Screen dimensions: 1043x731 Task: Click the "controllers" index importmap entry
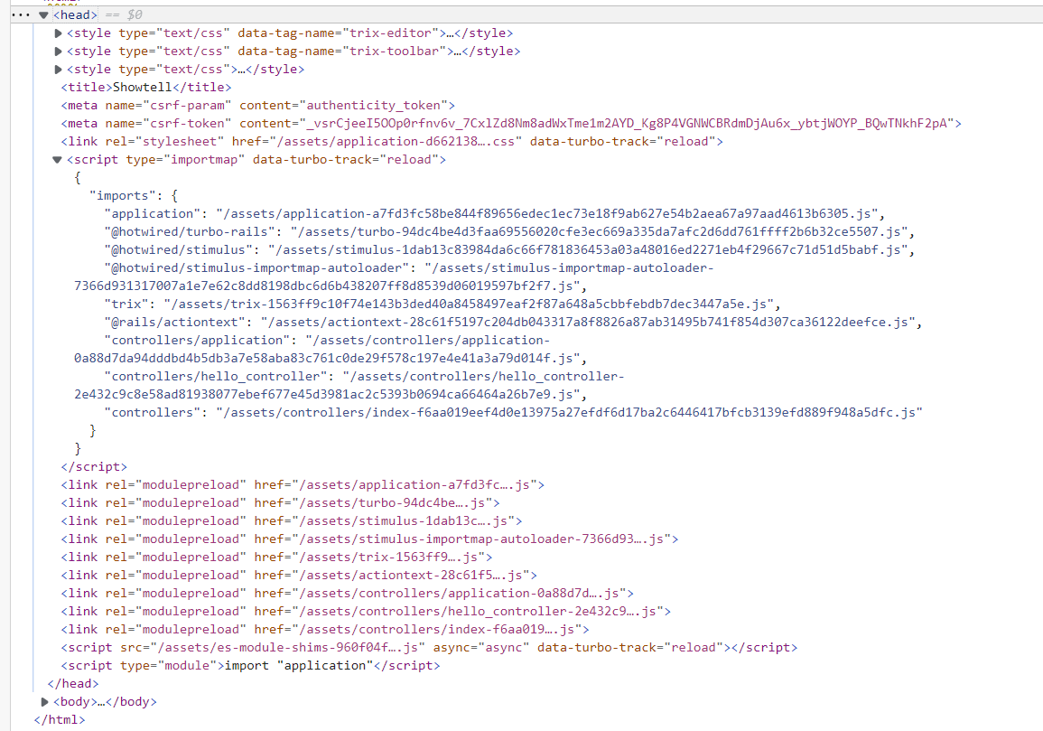[513, 412]
